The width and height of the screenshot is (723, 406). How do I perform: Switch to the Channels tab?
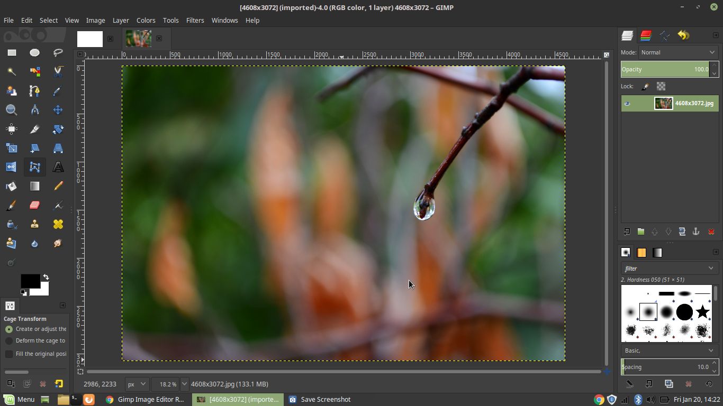646,35
